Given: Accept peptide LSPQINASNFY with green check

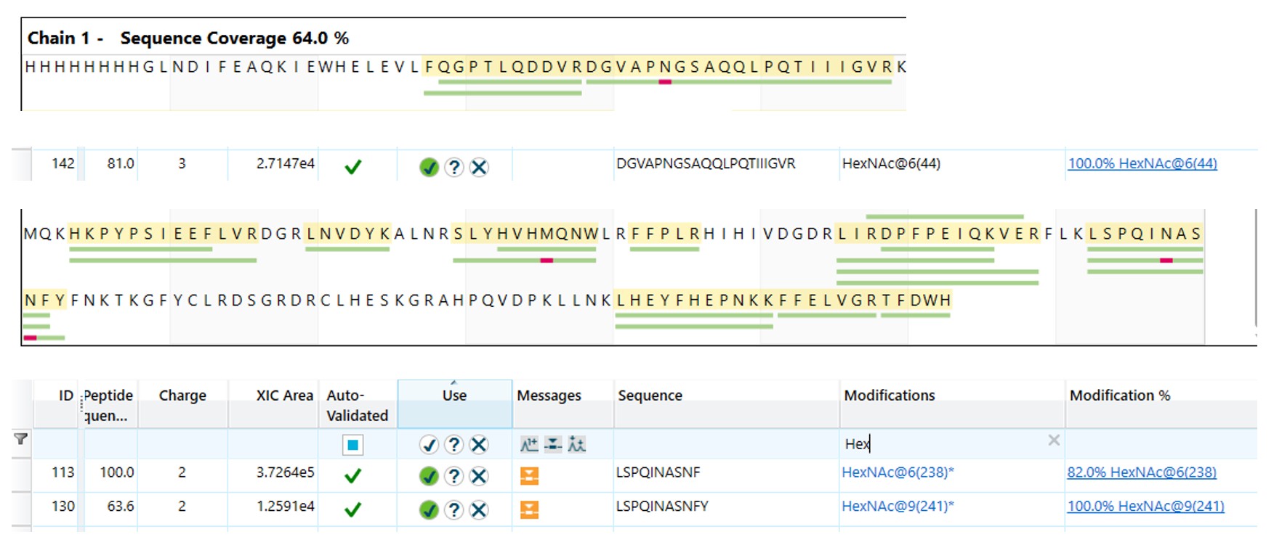Looking at the screenshot, I should (x=429, y=510).
